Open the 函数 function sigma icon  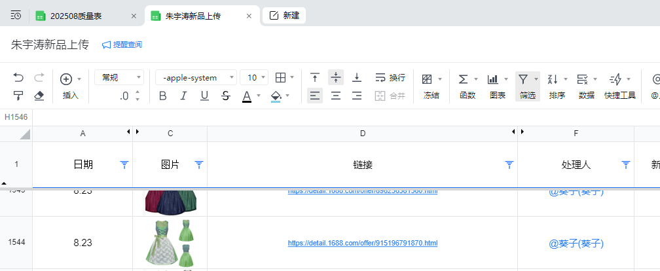coord(463,79)
